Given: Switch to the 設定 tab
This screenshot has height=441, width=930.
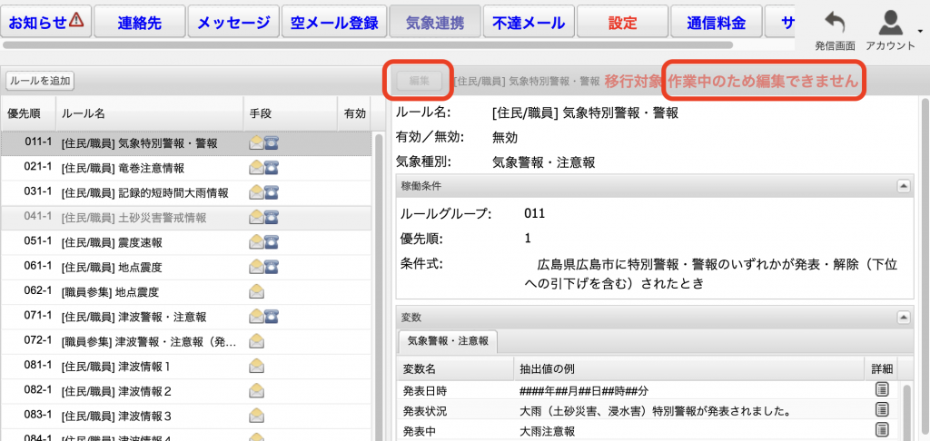Looking at the screenshot, I should [x=621, y=23].
